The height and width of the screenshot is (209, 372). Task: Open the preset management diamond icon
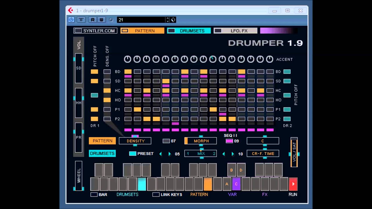click(173, 20)
